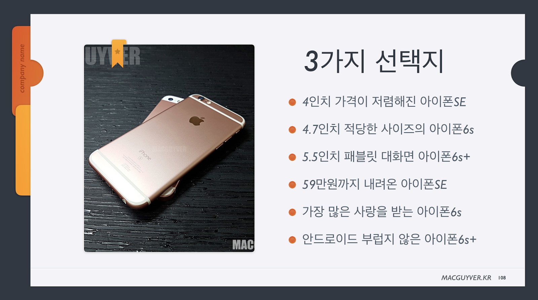Click the bullet next to 59만원까지 line
The width and height of the screenshot is (538, 300).
[x=292, y=185]
